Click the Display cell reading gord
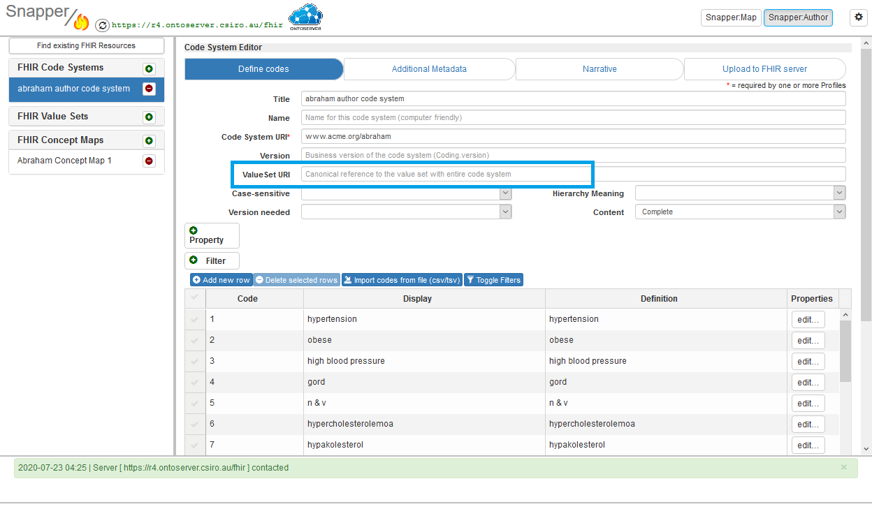Image resolution: width=872 pixels, height=516 pixels. point(424,382)
